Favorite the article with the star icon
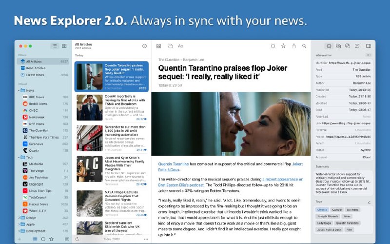This screenshot has height=244, width=390. (x=283, y=46)
